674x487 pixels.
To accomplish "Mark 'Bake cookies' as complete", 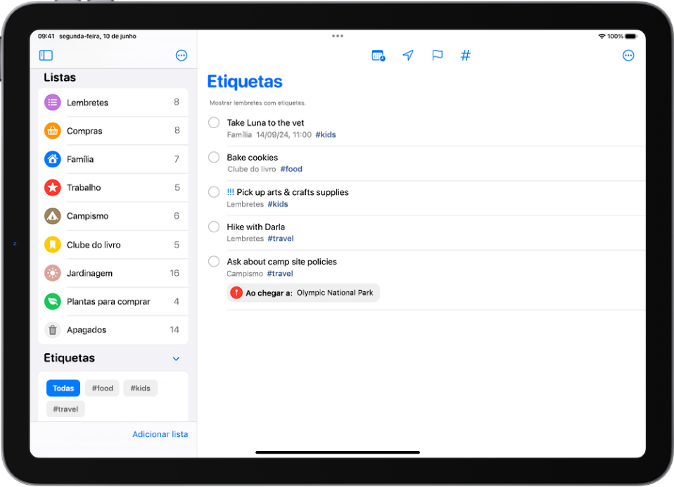I will click(214, 157).
